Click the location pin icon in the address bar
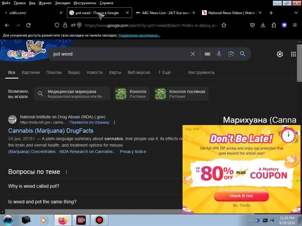302x226 pixels. click(79, 25)
